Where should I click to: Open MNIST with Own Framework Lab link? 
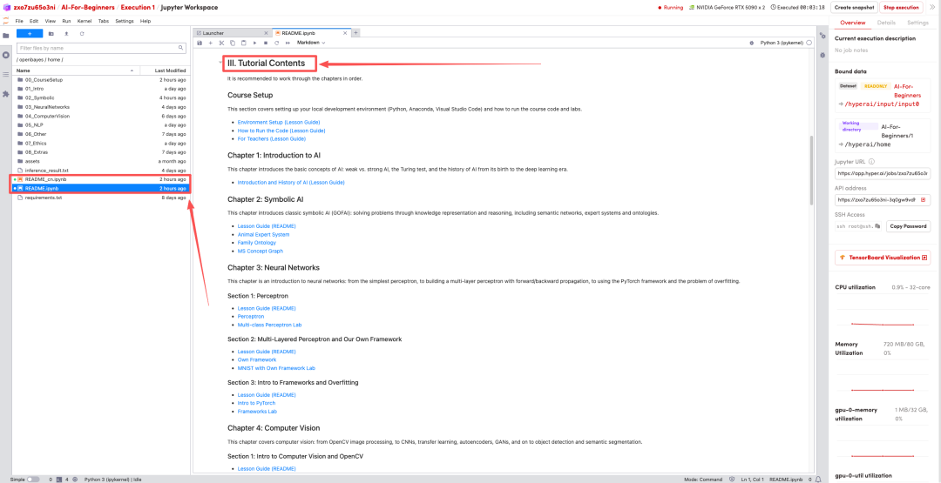point(276,368)
